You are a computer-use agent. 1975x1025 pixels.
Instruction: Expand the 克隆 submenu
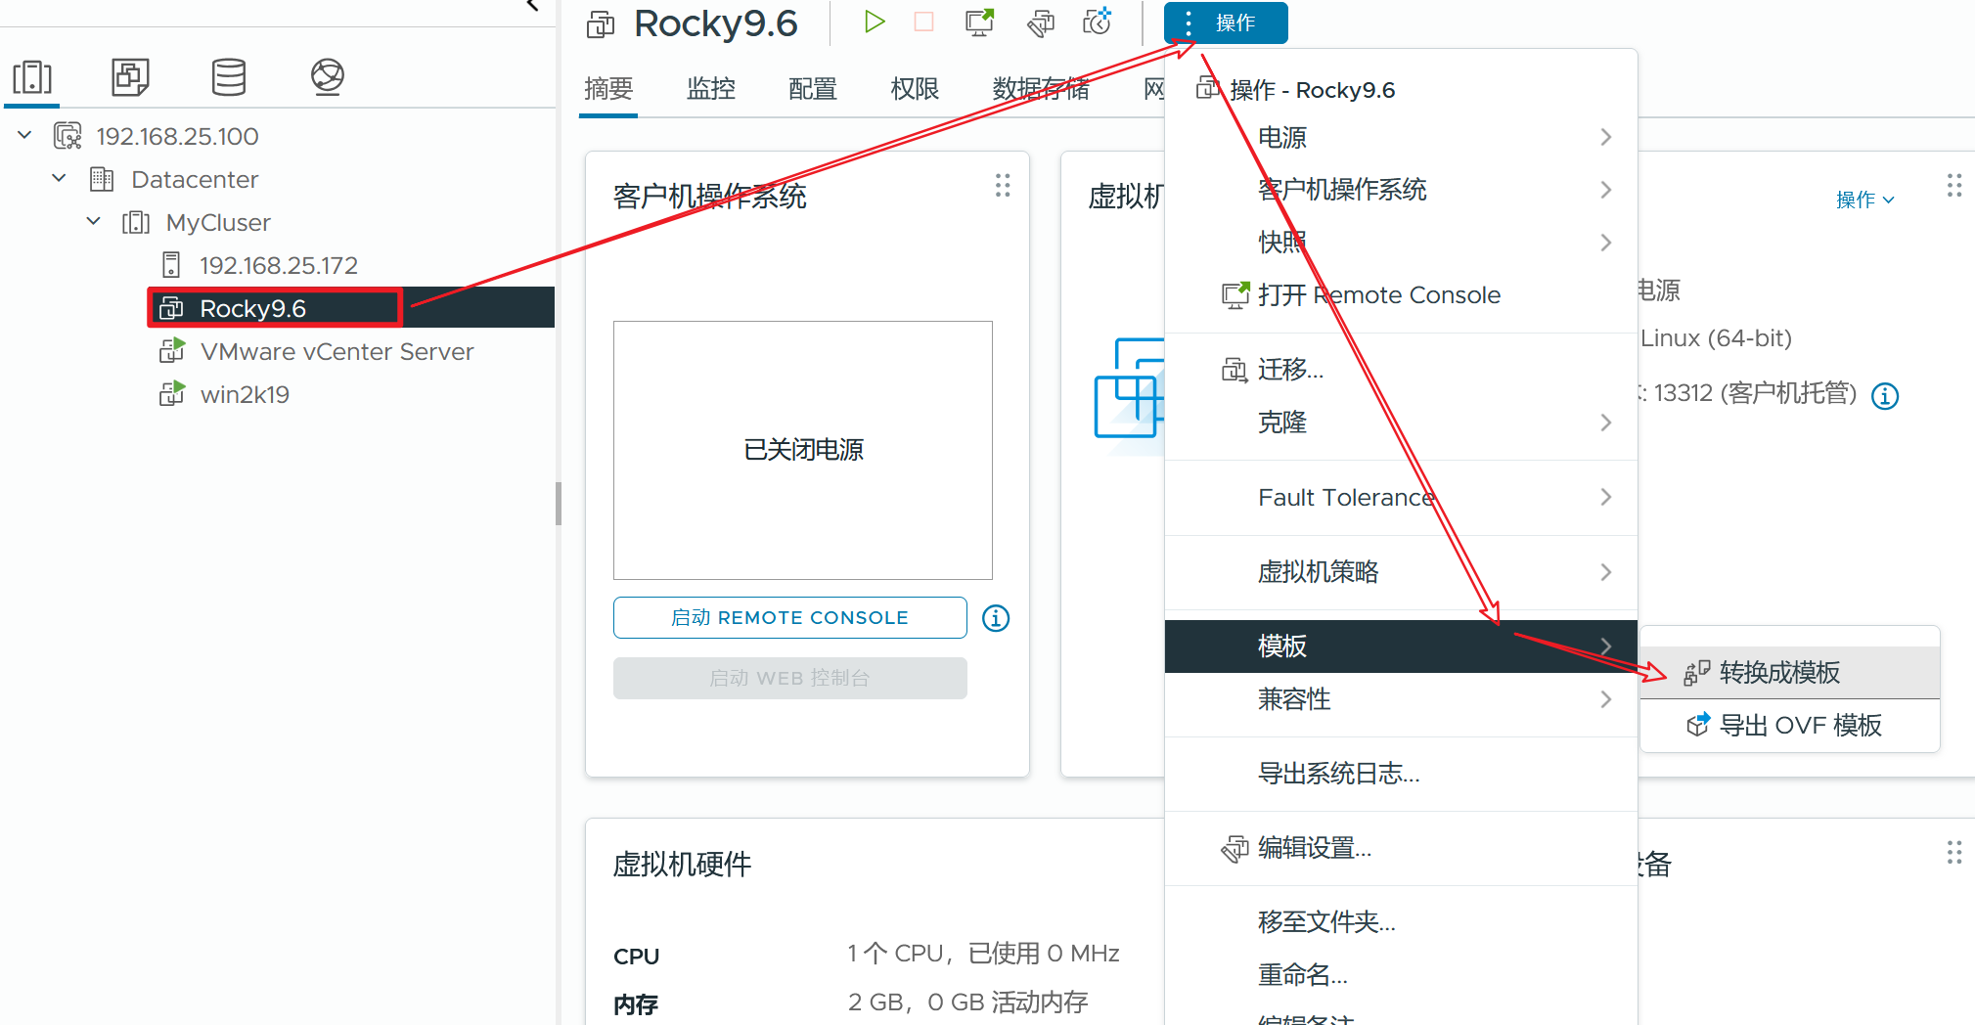1401,423
